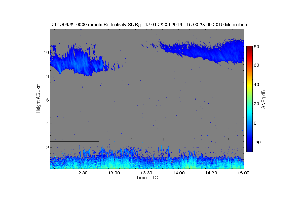Click the 'SNRg dB' colorbar label
This screenshot has height=201, width=302.
tap(263, 99)
